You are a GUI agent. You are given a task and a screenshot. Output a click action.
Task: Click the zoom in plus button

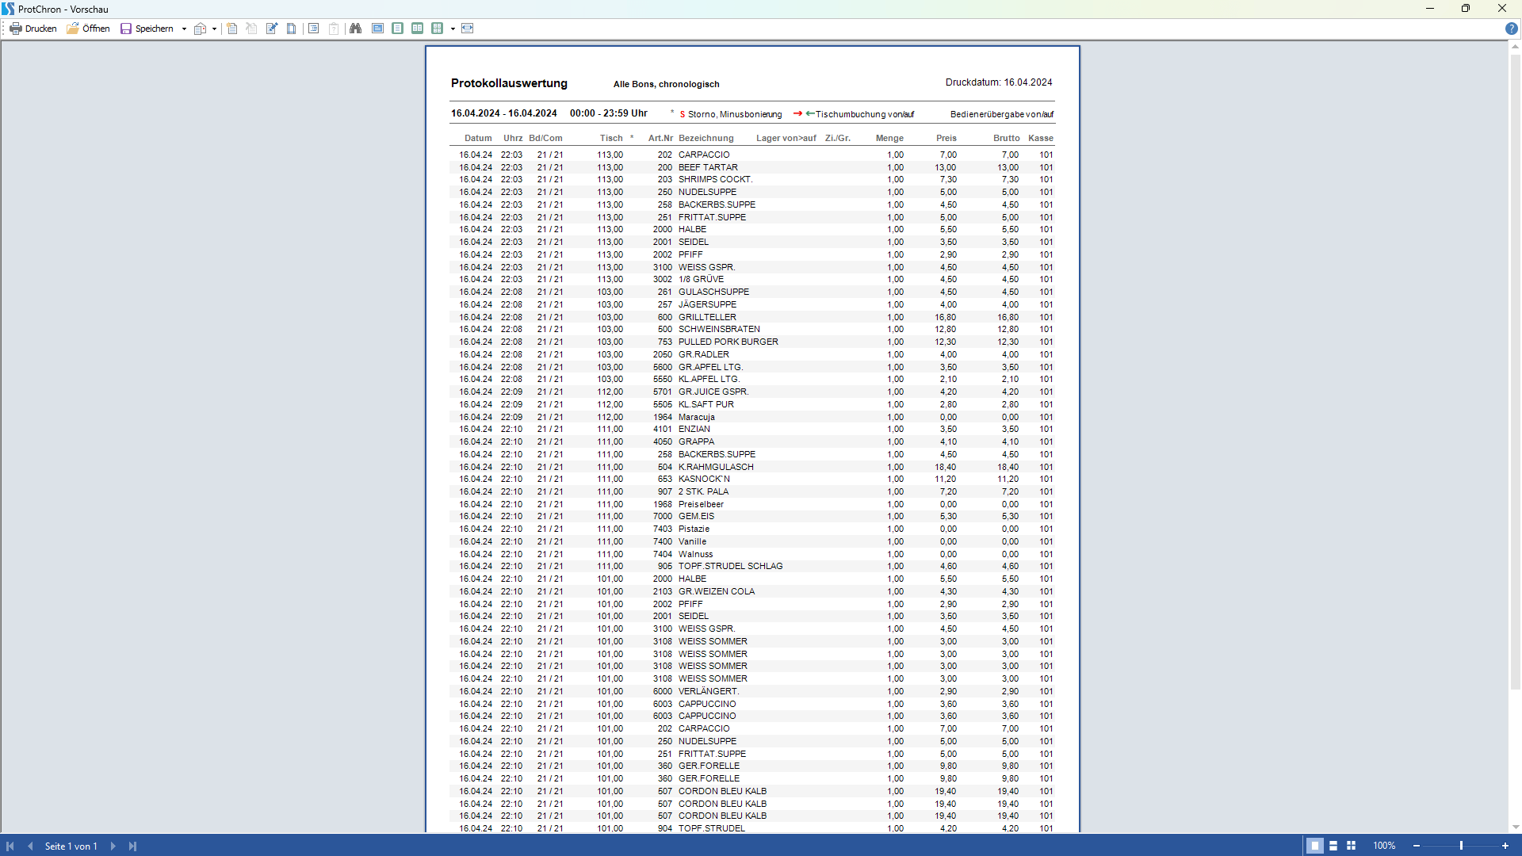1505,846
